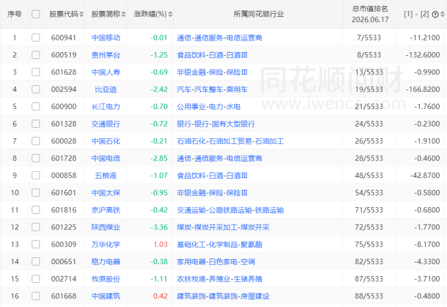Screen dimensions: 447x307
Task: Sort by the 股票代码 column arrows
Action: click(81, 14)
